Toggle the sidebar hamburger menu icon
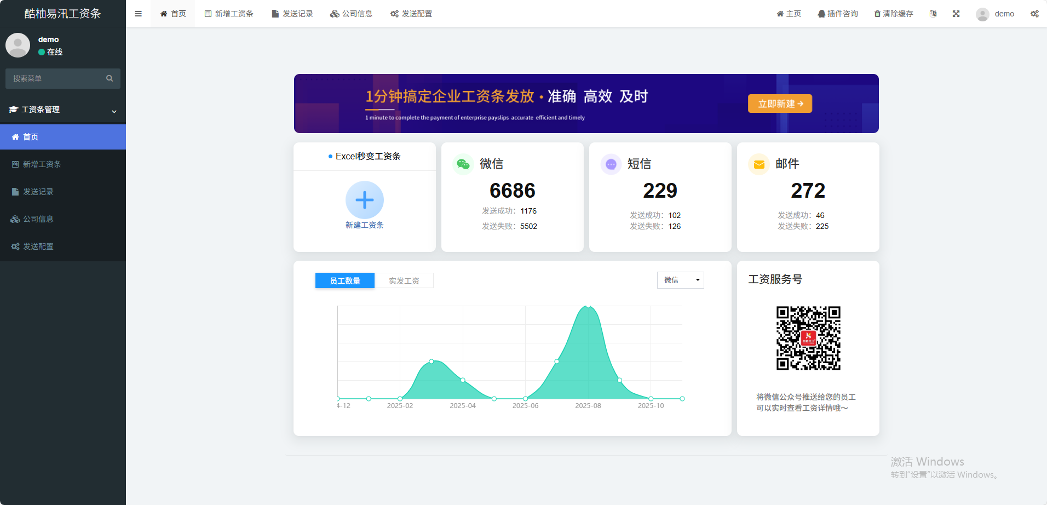 (x=138, y=14)
